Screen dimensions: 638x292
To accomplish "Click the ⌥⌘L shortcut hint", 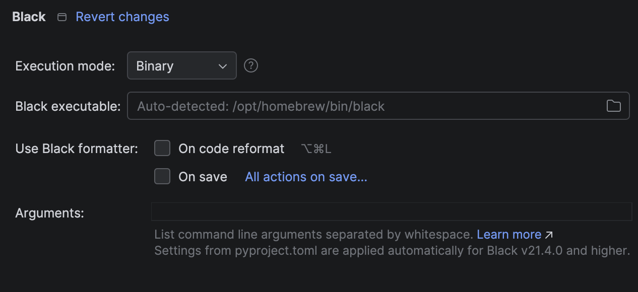I will tap(316, 148).
